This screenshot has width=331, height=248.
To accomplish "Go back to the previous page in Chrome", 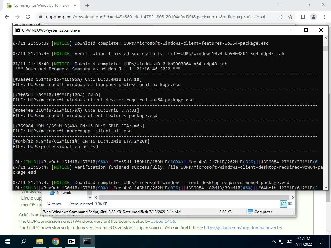I will point(7,17).
